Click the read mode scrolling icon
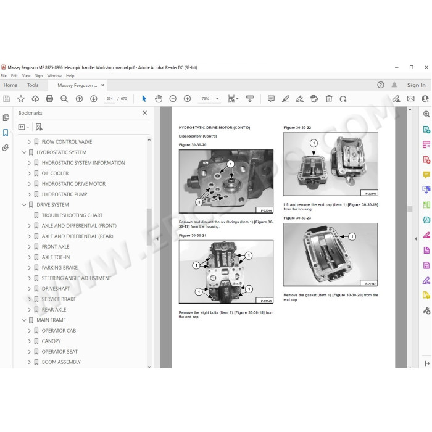The height and width of the screenshot is (432, 432). coord(250,99)
